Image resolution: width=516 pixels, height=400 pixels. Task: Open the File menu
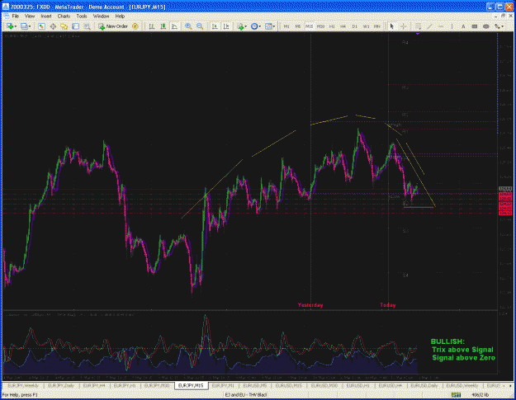coord(16,16)
